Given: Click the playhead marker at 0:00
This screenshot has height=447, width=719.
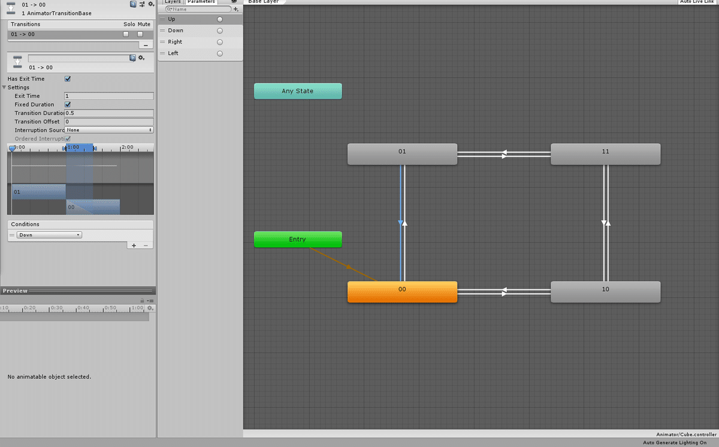Looking at the screenshot, I should [x=11, y=148].
